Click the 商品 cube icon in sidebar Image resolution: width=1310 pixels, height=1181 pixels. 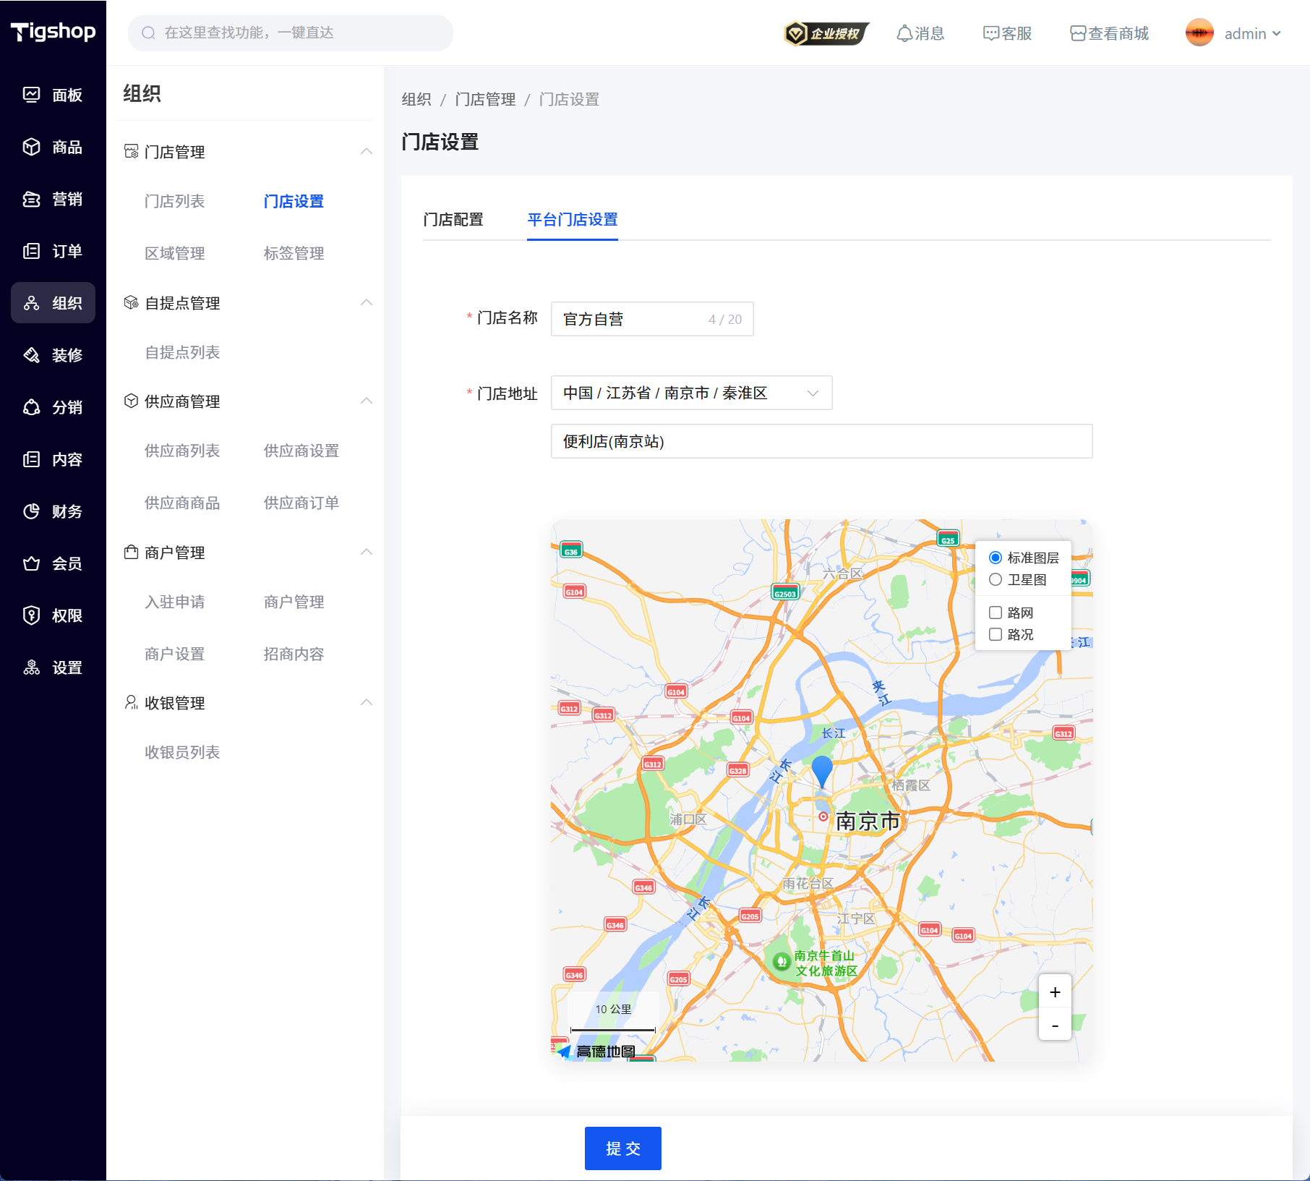coord(31,147)
